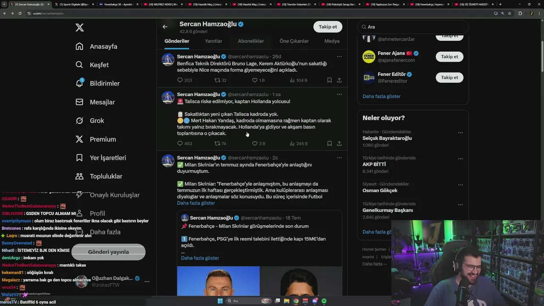Open Yer İşaretleri bookmarks

[x=101, y=158]
